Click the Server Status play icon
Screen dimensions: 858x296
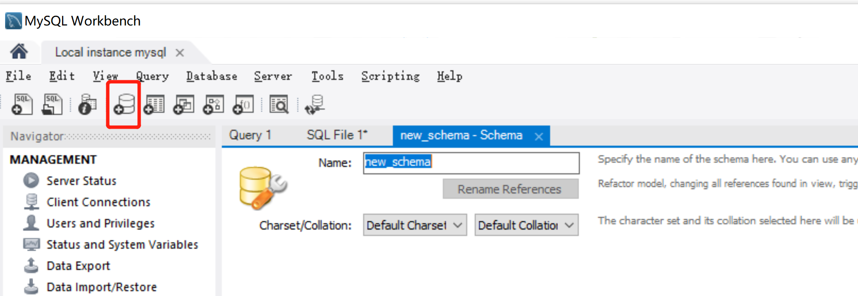pyautogui.click(x=31, y=180)
